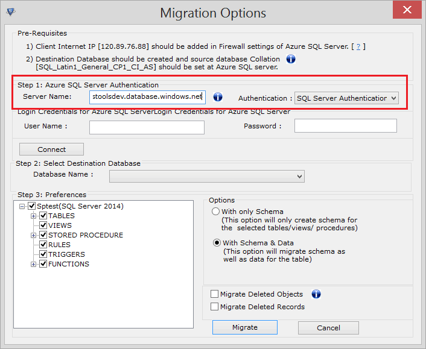This screenshot has height=349, width=426.
Task: Select the With only Schema option
Action: pyautogui.click(x=216, y=212)
